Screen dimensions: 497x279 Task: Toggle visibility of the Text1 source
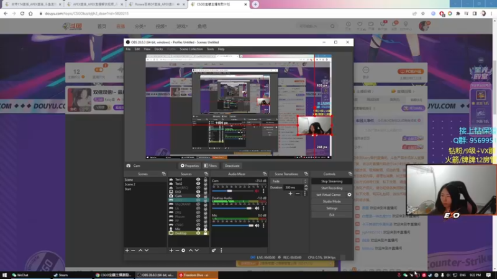(198, 179)
